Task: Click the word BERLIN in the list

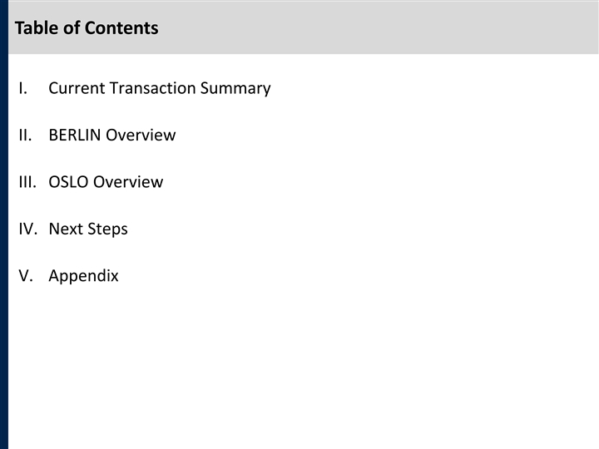Action: (75, 135)
